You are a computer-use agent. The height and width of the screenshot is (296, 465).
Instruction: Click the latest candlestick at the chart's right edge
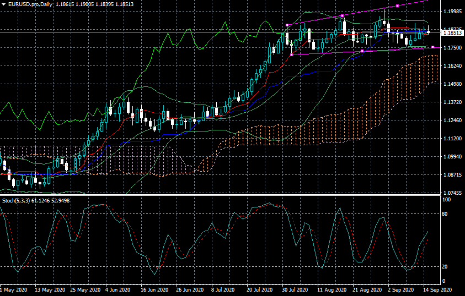coord(428,32)
